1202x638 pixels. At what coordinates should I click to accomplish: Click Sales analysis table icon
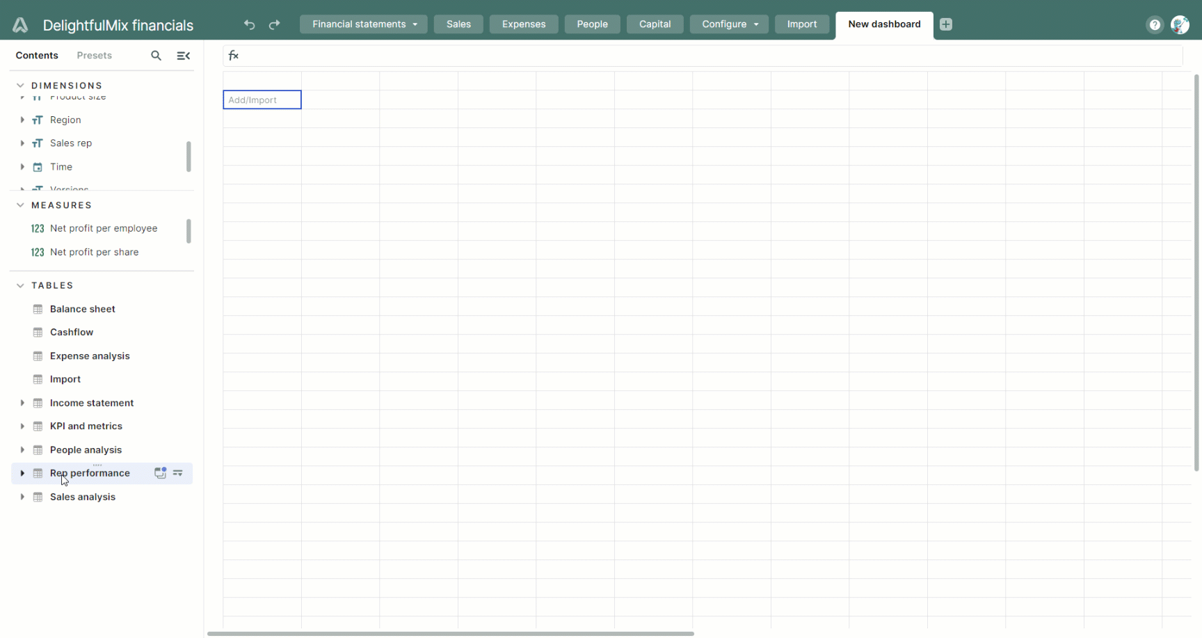point(38,497)
